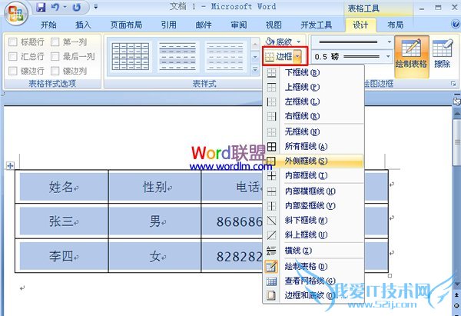Click the 性别 table cell
This screenshot has height=316, width=461.
point(157,187)
